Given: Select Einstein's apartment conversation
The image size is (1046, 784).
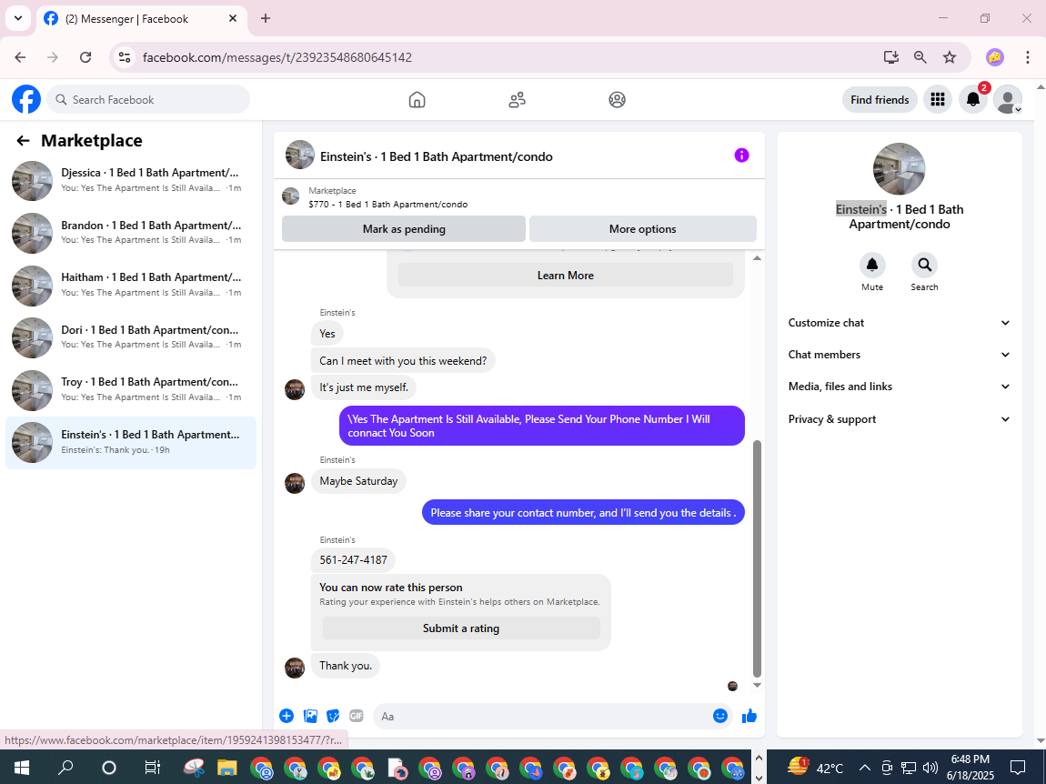Looking at the screenshot, I should click(x=131, y=442).
